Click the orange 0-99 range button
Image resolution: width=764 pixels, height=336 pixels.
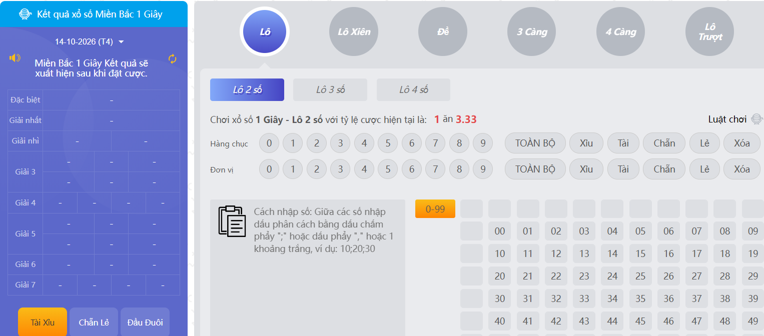tap(435, 209)
